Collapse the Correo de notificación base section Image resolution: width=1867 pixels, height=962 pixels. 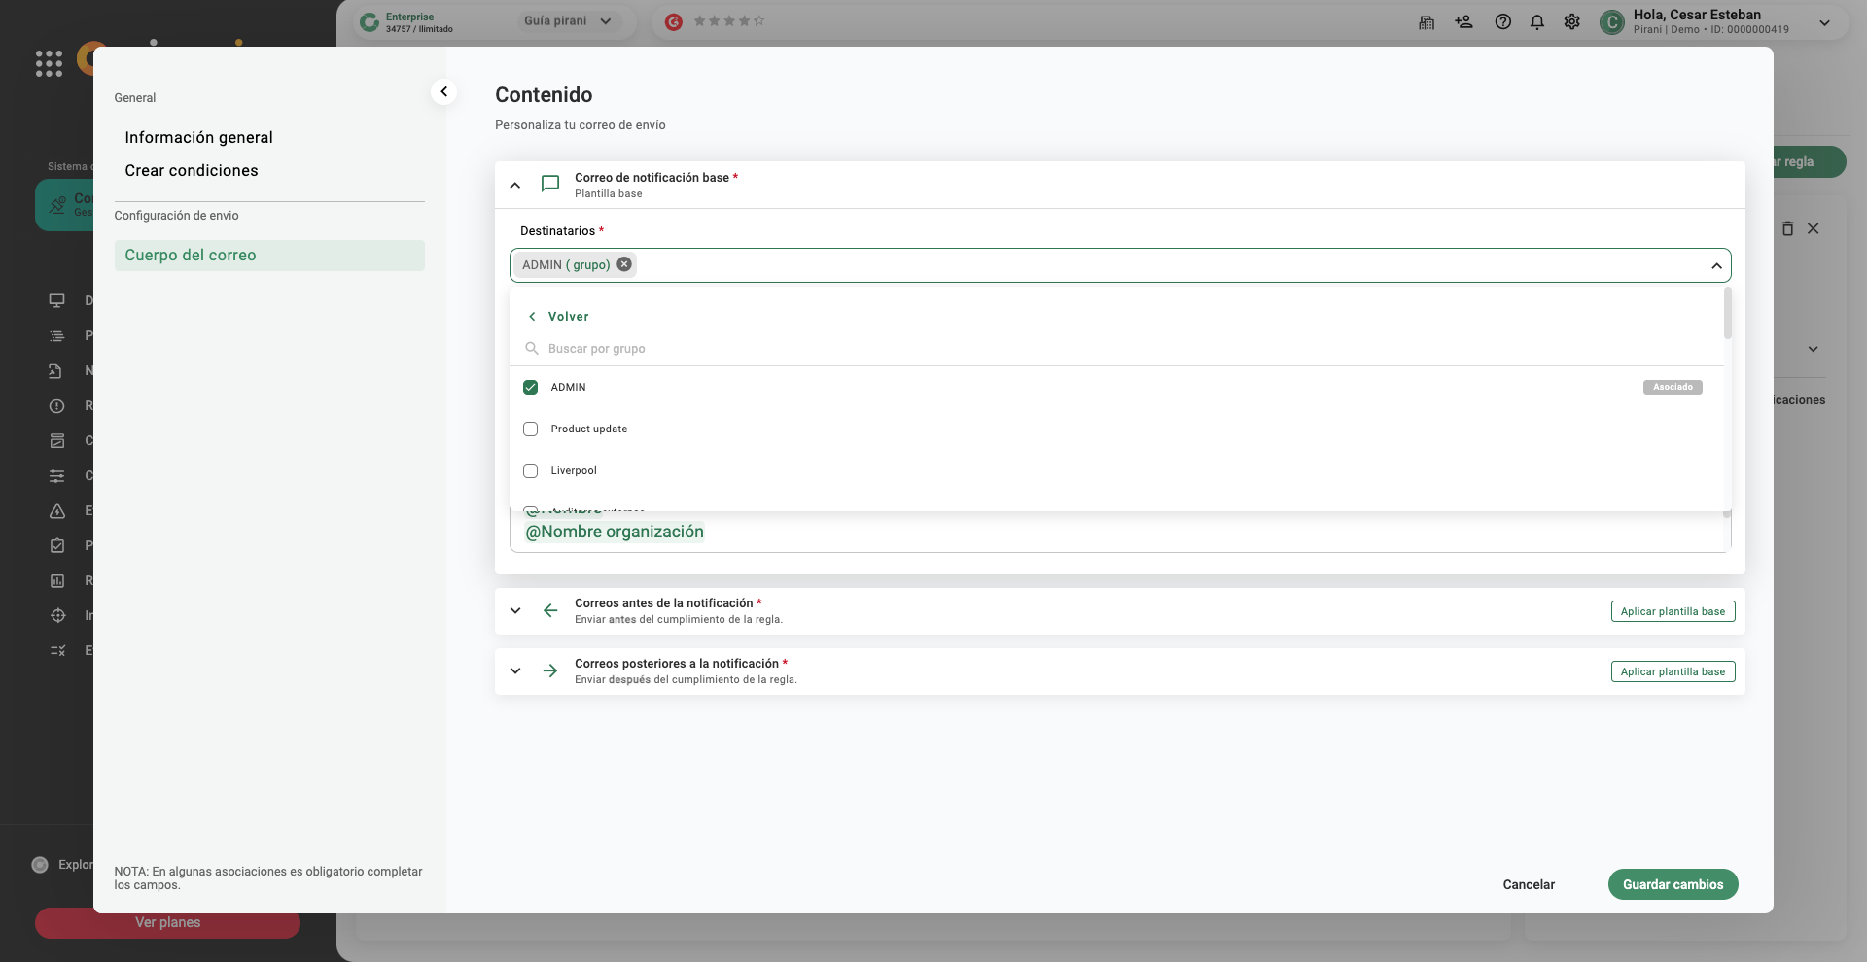pos(515,185)
